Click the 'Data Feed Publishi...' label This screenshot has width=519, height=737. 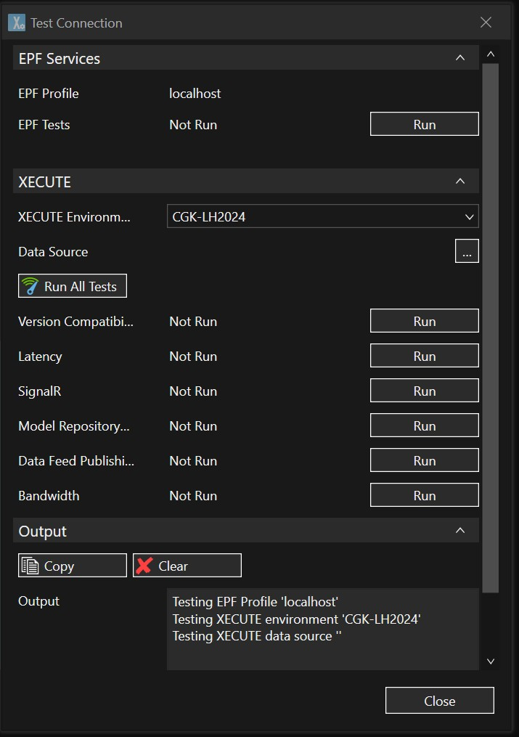pos(76,460)
